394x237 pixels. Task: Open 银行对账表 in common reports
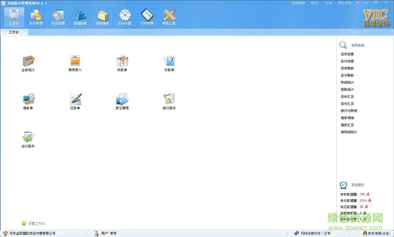349,111
